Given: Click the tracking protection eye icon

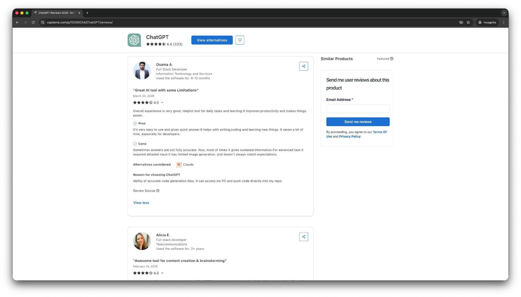Looking at the screenshot, I should tap(461, 22).
